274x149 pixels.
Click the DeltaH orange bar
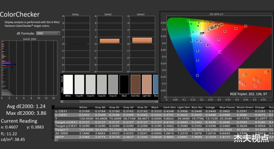(x=142, y=41)
